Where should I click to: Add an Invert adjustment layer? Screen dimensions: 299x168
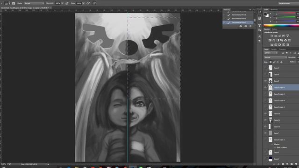pos(272,45)
